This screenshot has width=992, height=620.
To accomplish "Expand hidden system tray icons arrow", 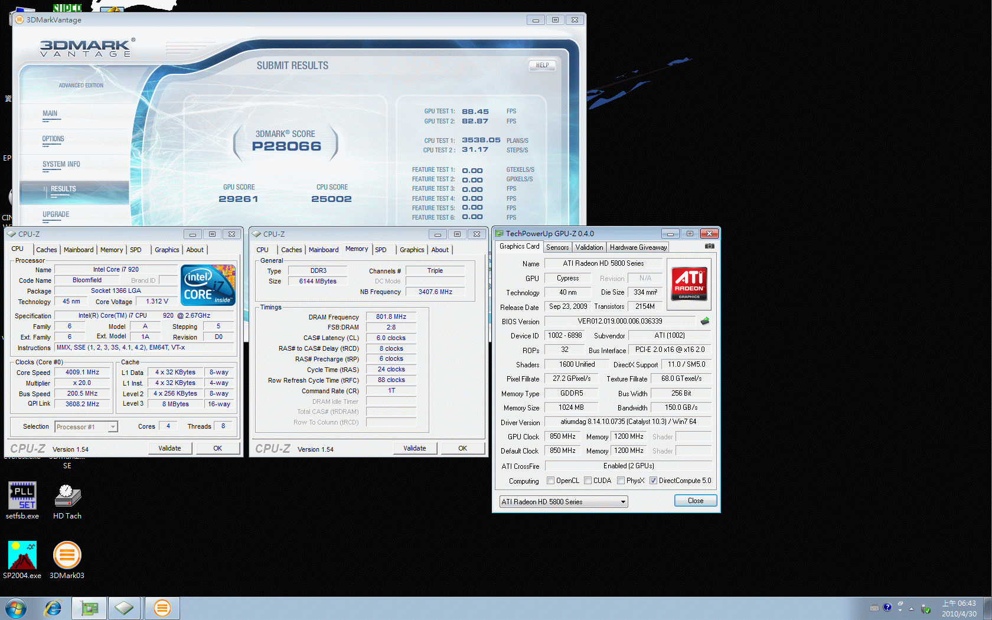I will tap(911, 608).
